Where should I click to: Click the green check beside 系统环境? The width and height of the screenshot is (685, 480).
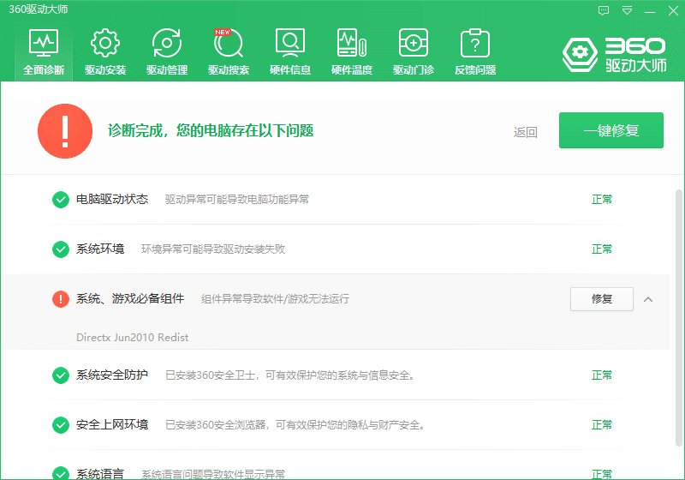tap(61, 249)
